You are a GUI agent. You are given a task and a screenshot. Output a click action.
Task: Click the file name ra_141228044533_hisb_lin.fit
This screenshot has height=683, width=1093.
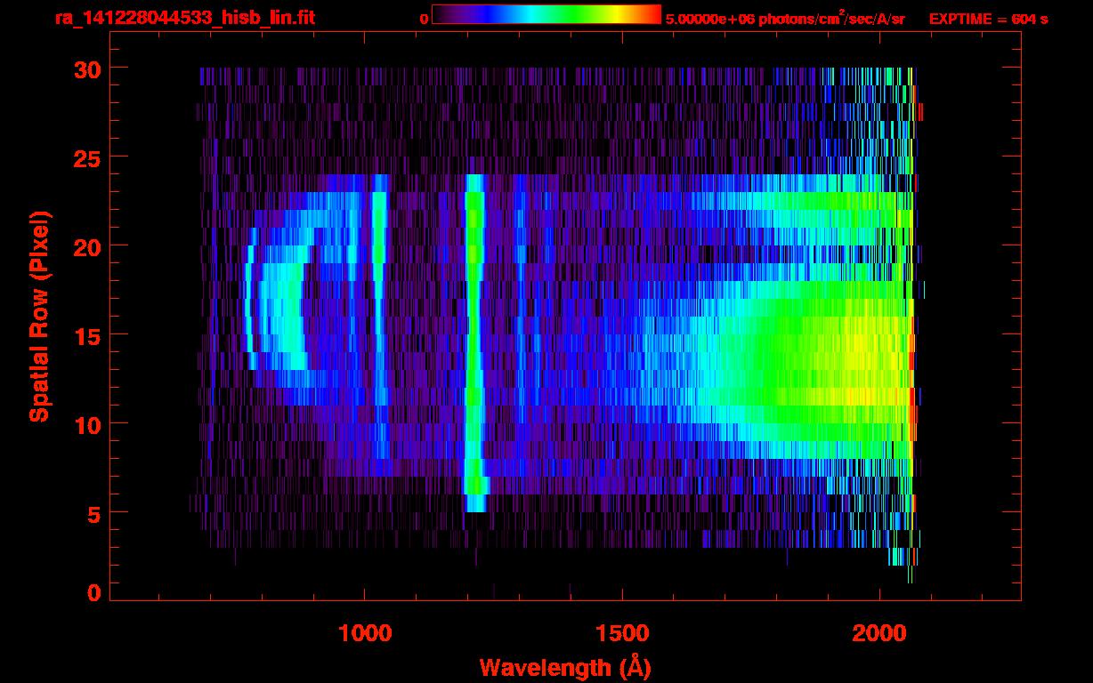(184, 18)
